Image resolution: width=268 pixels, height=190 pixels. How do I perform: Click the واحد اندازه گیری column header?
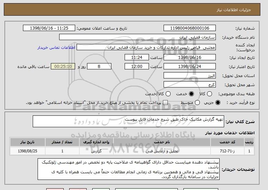pos(96,142)
